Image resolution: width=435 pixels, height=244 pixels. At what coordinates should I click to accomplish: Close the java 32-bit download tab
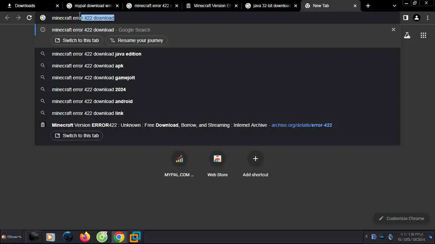coord(296,6)
